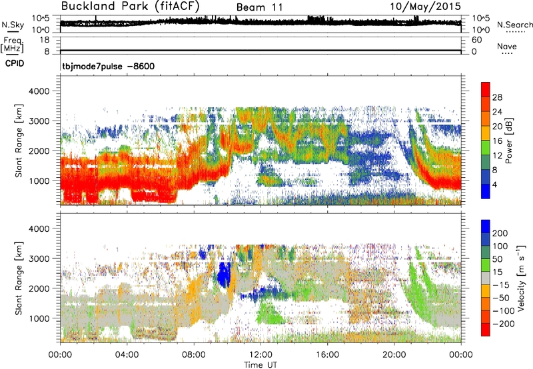Click the date '10/May/2015'

click(x=425, y=7)
